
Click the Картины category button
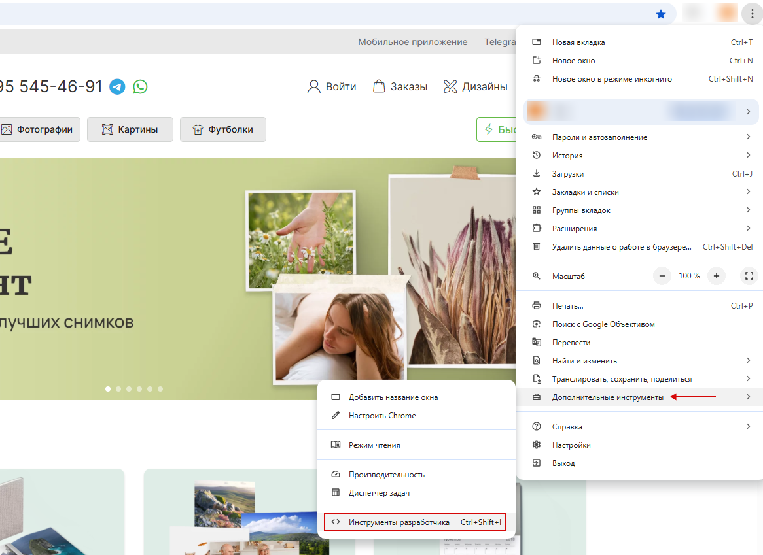(x=130, y=129)
